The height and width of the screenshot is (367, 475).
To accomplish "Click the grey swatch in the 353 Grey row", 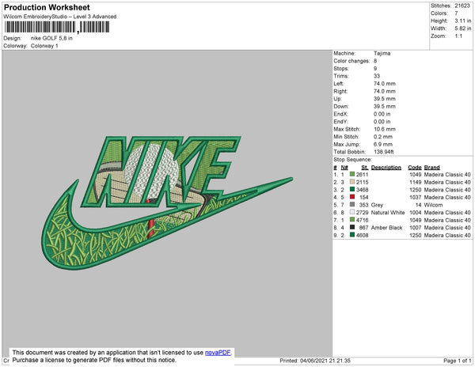I will 352,205.
